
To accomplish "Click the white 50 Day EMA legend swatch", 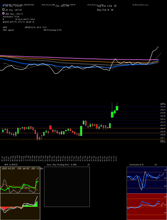I will click(4, 10).
